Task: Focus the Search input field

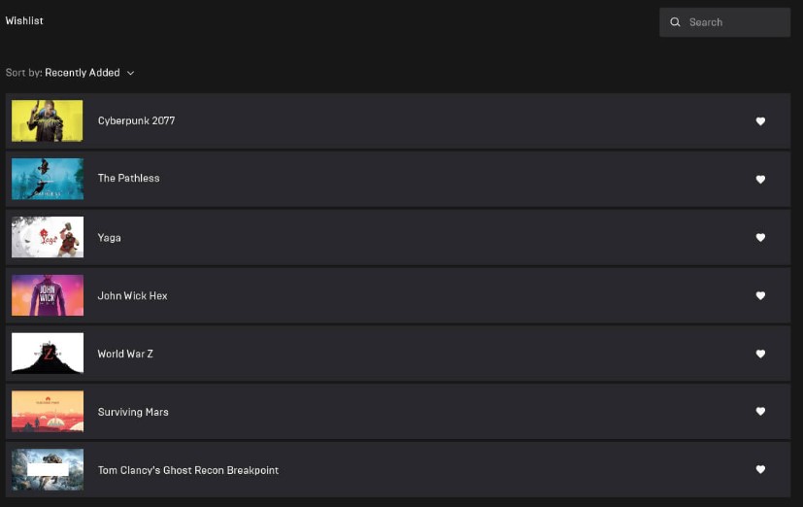Action: (724, 22)
